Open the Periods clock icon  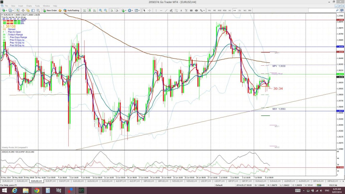coord(130,10)
